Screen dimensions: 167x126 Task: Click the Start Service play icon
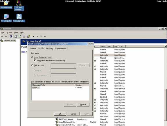coord(34,36)
